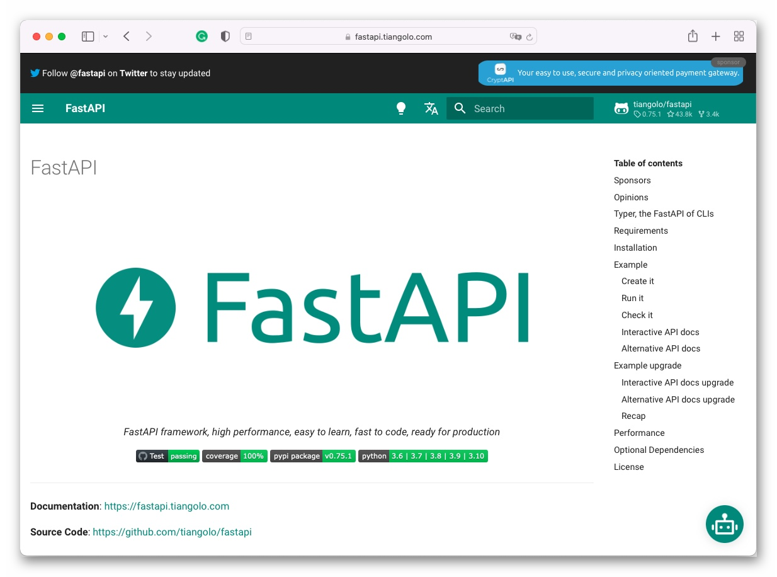Open the coverage 100% badge
Screen dimensions: 777x577
235,456
